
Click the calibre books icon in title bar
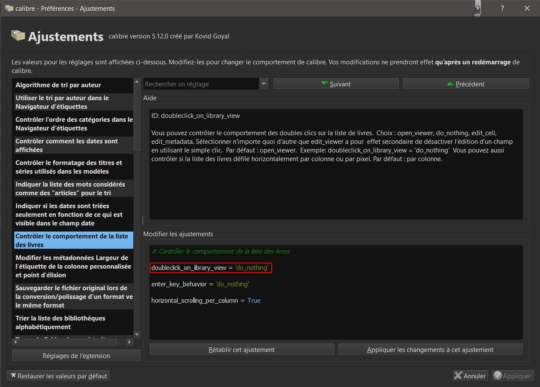coord(8,8)
